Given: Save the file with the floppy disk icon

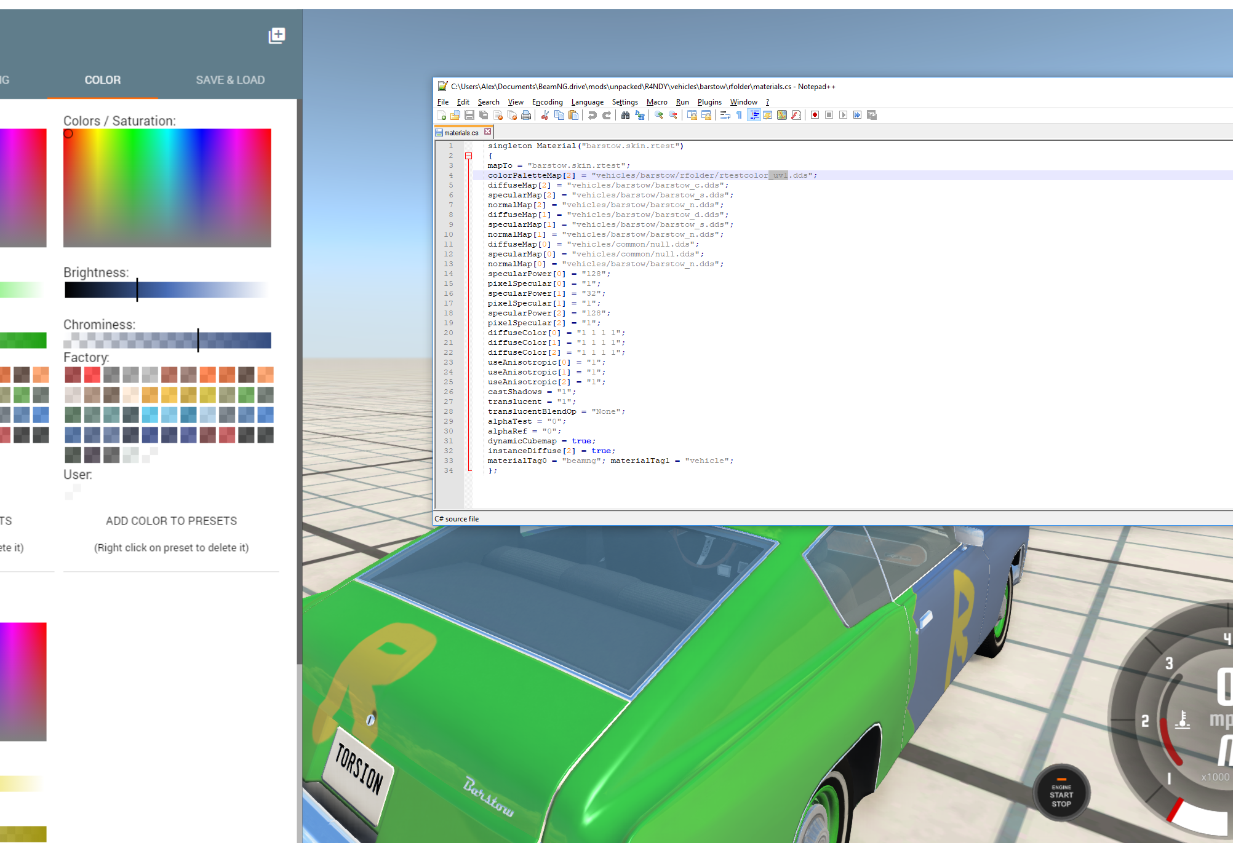Looking at the screenshot, I should coord(469,115).
